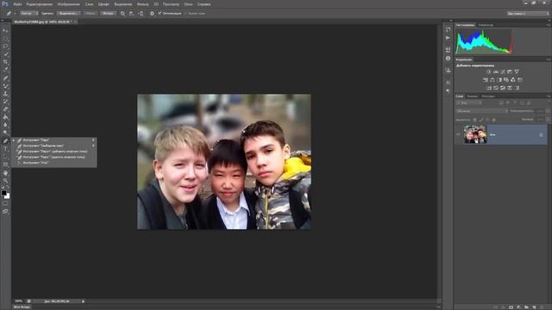Toggle the Оптимизация checkbox in options bar

[160, 14]
